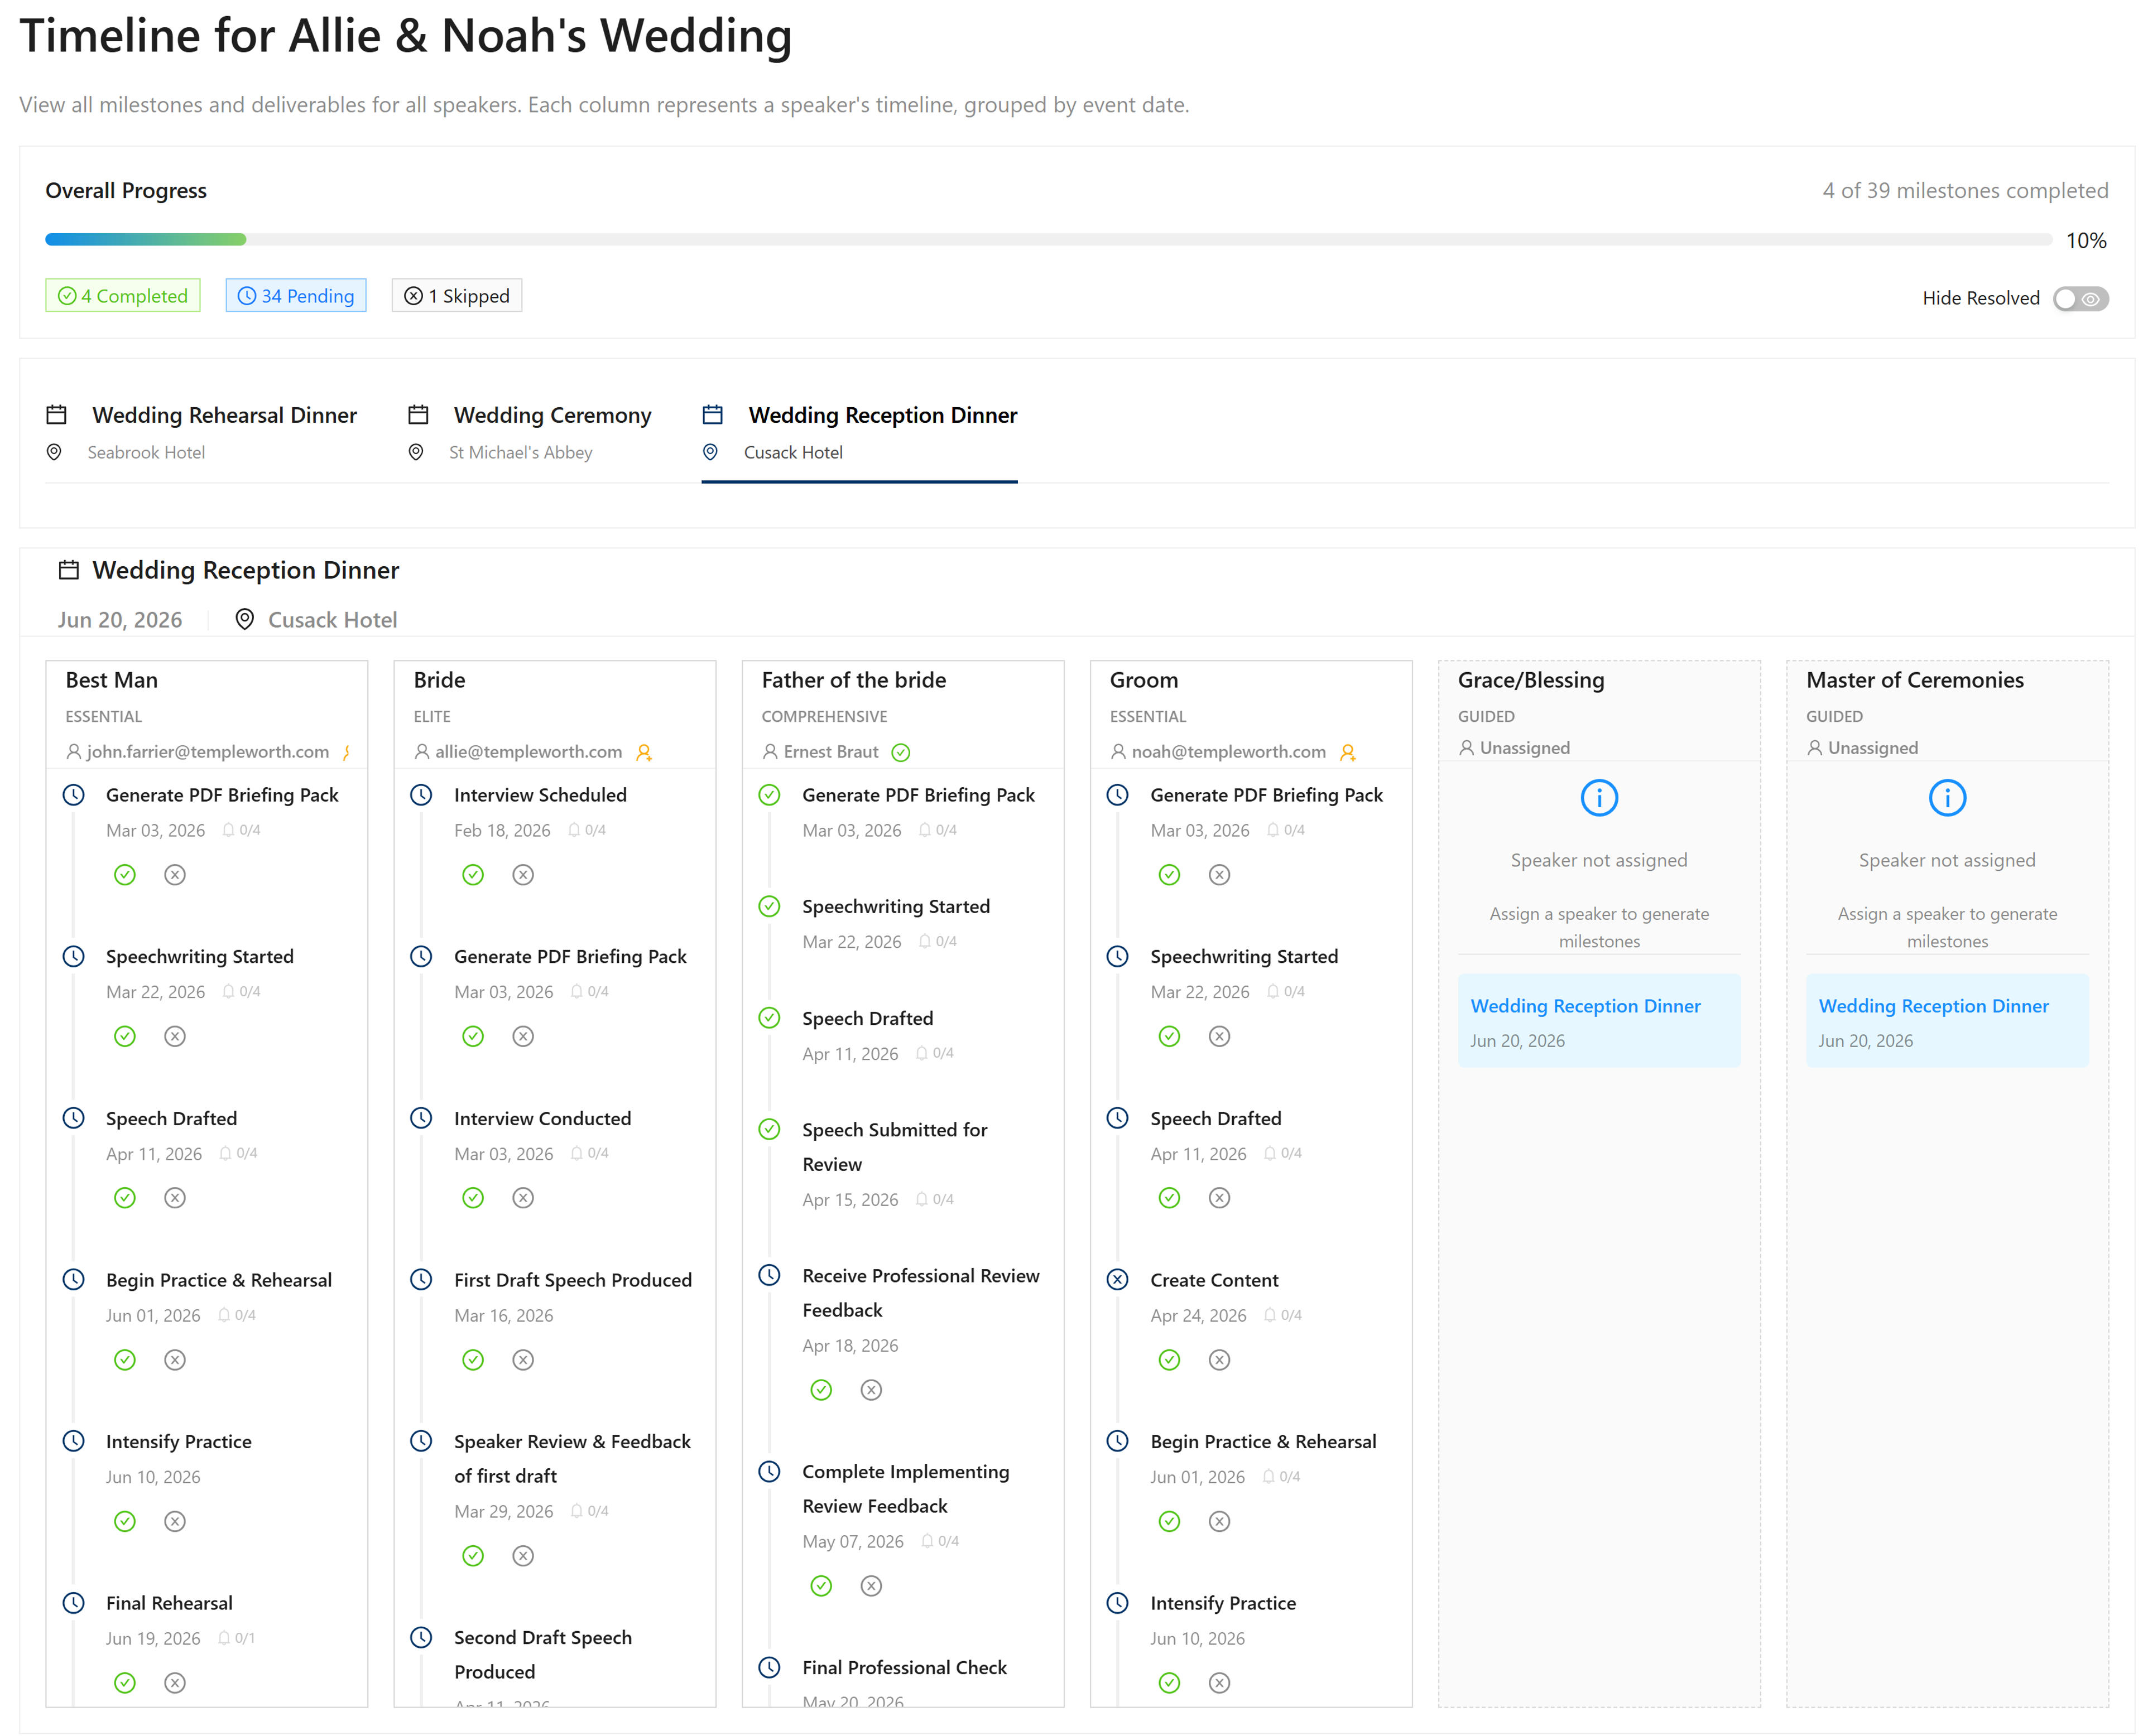The width and height of the screenshot is (2143, 1736).
Task: Click bell reminder on Bride's Interview Scheduled
Action: coord(574,830)
